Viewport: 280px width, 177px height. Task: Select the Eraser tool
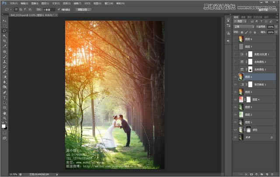coord(5,72)
